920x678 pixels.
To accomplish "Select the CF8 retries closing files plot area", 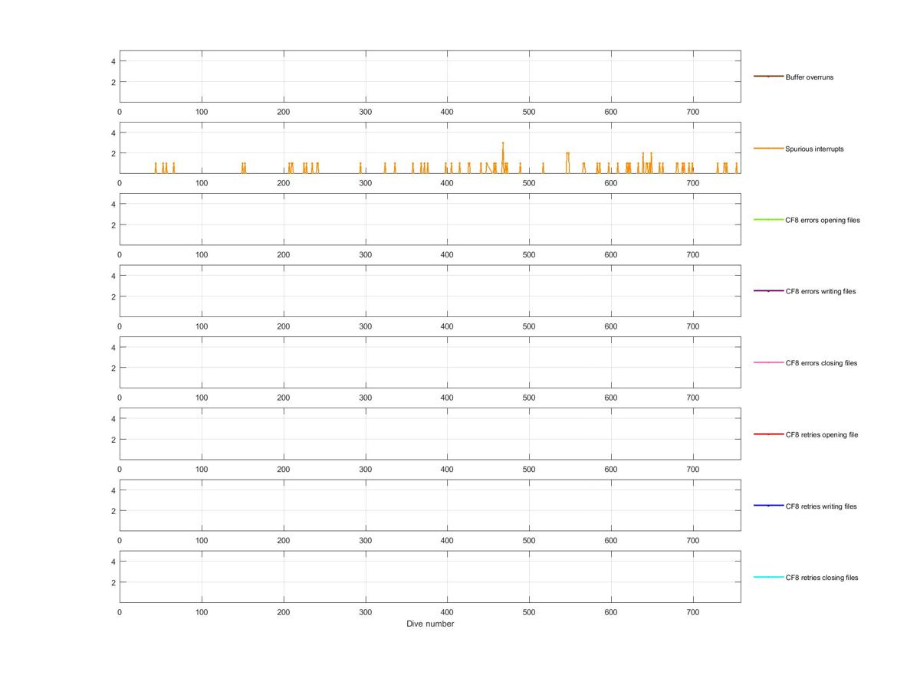I will (430, 577).
